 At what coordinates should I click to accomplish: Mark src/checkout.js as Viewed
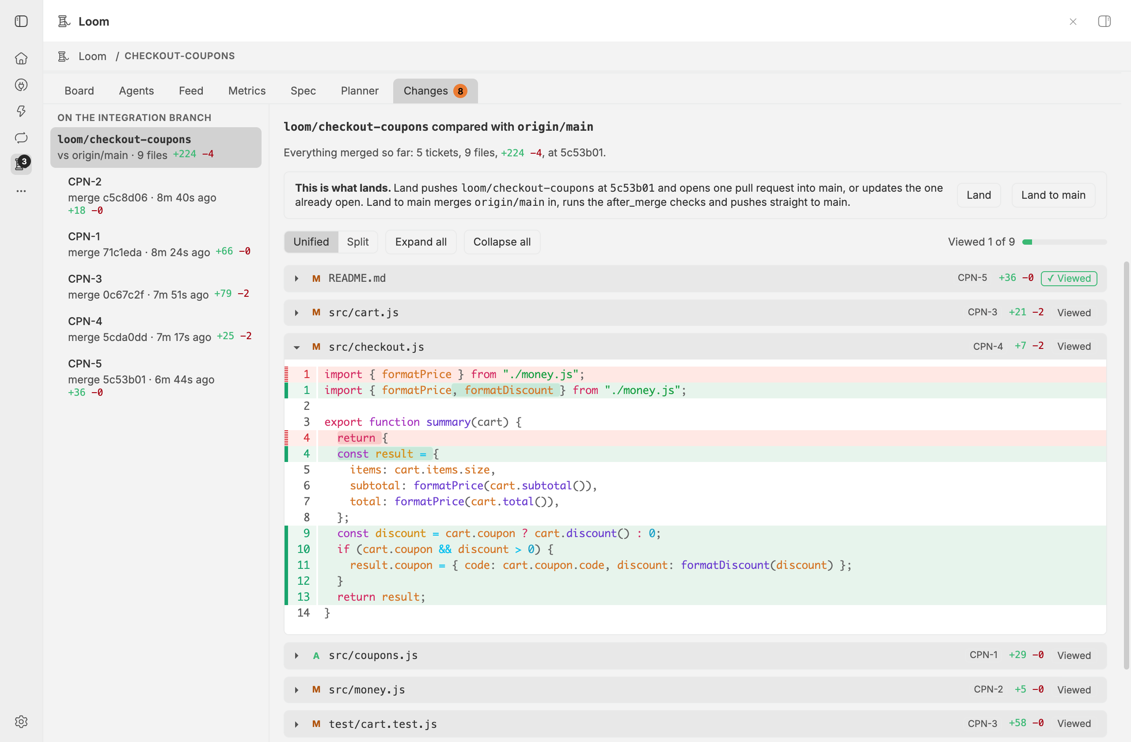[1074, 346]
